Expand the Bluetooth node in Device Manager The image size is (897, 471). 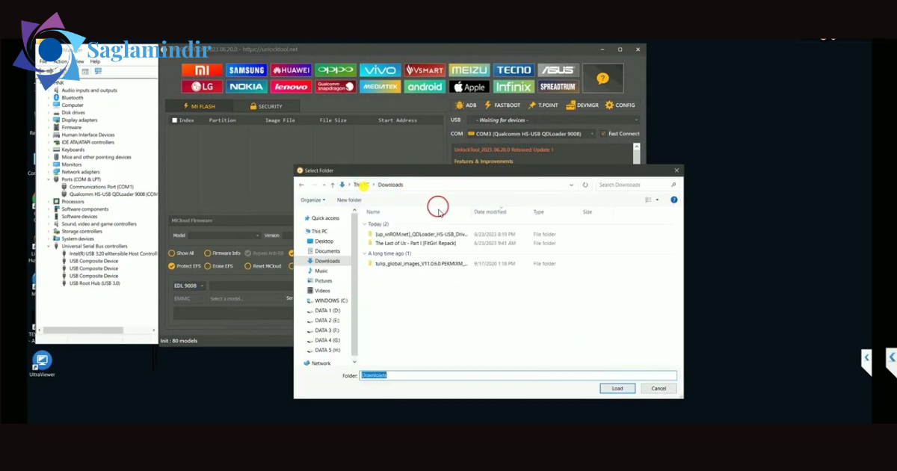click(49, 98)
